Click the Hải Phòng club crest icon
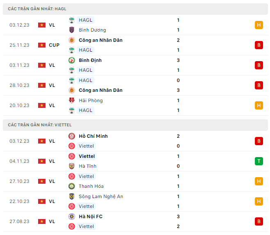This screenshot has width=270, height=235. point(72,100)
